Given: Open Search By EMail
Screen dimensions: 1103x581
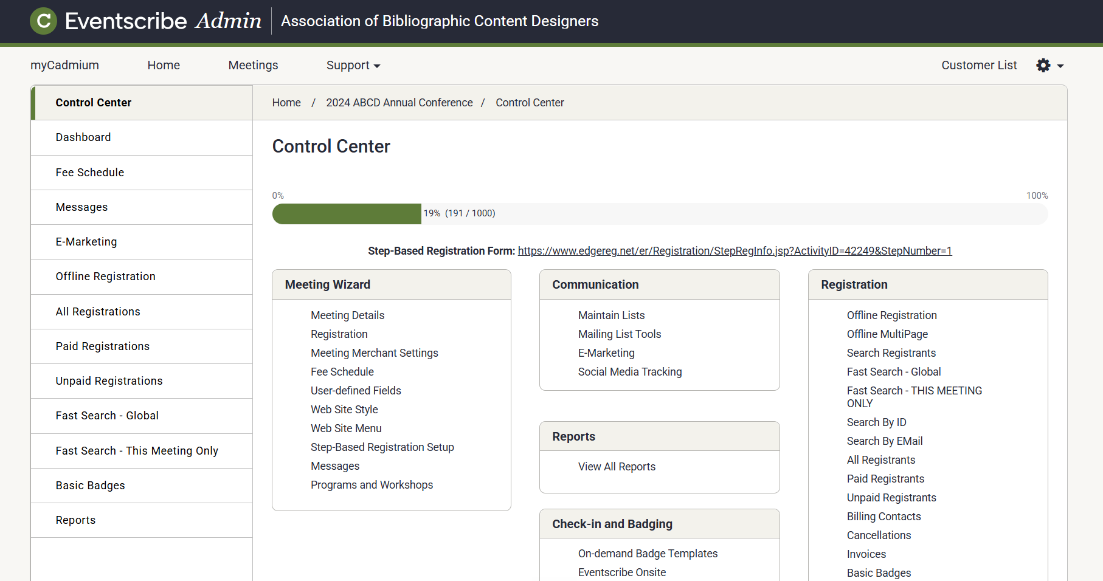Looking at the screenshot, I should (885, 441).
